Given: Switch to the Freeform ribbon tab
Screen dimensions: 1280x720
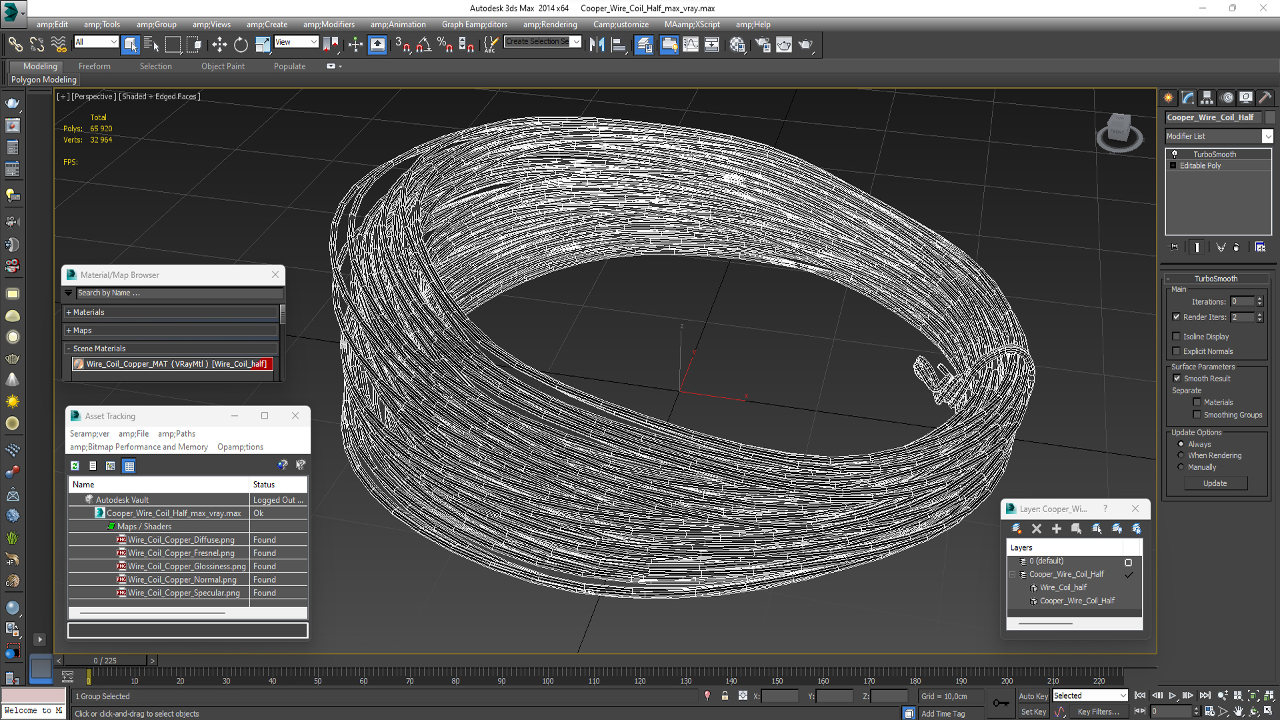Looking at the screenshot, I should pyautogui.click(x=94, y=66).
